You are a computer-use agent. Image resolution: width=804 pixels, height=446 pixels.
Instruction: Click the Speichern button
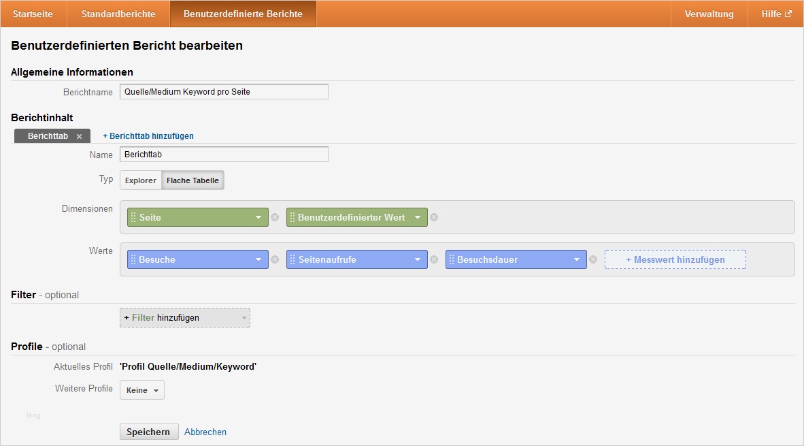tap(148, 431)
